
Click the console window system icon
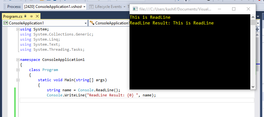tap(135, 9)
